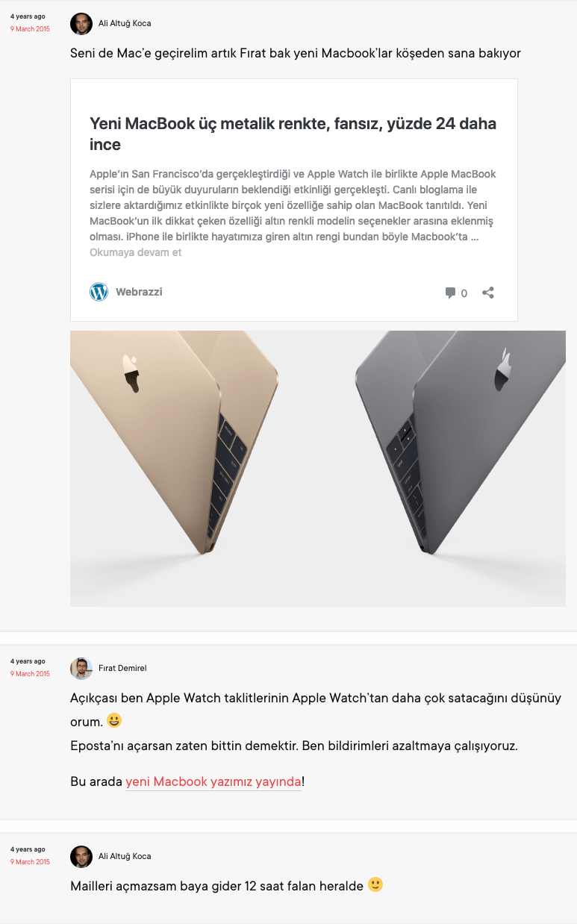Open comments via the speech bubble icon
Image resolution: width=577 pixels, height=924 pixels.
450,293
